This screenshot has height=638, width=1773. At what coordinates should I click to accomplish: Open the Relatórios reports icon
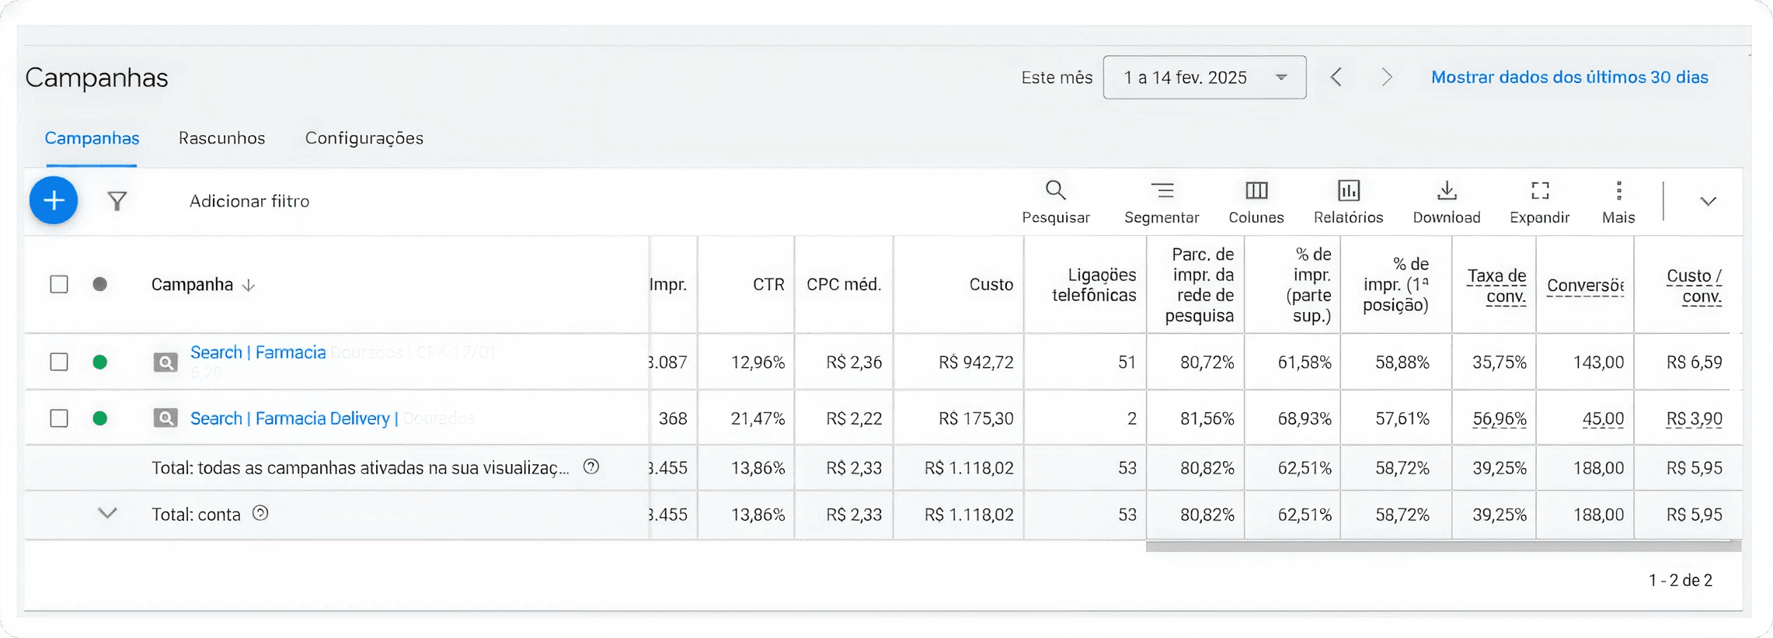1348,201
